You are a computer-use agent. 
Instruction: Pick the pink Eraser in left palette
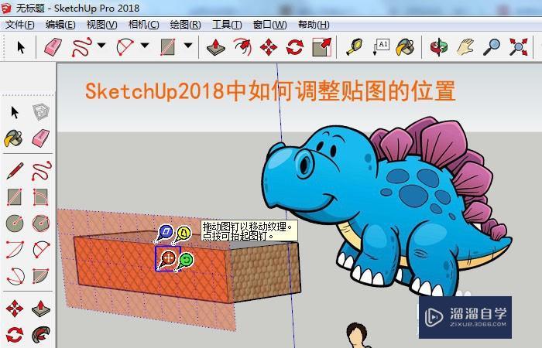click(41, 138)
